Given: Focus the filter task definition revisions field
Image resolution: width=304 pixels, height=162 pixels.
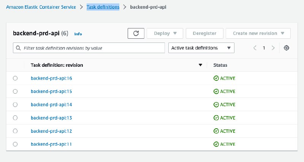Looking at the screenshot, I should tap(89, 48).
